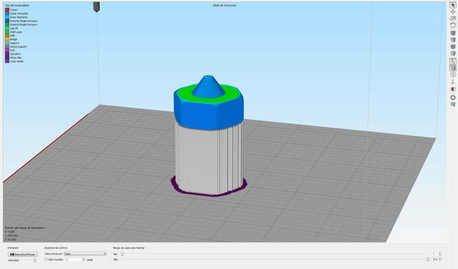Image resolution: width=458 pixels, height=269 pixels.
Task: Click the 'Y: 200.000' toolhead position text
Action: pos(11,235)
